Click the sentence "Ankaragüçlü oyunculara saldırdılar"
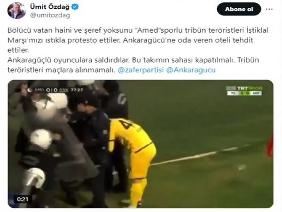Screen dimensions: 282x212 tap(69, 60)
